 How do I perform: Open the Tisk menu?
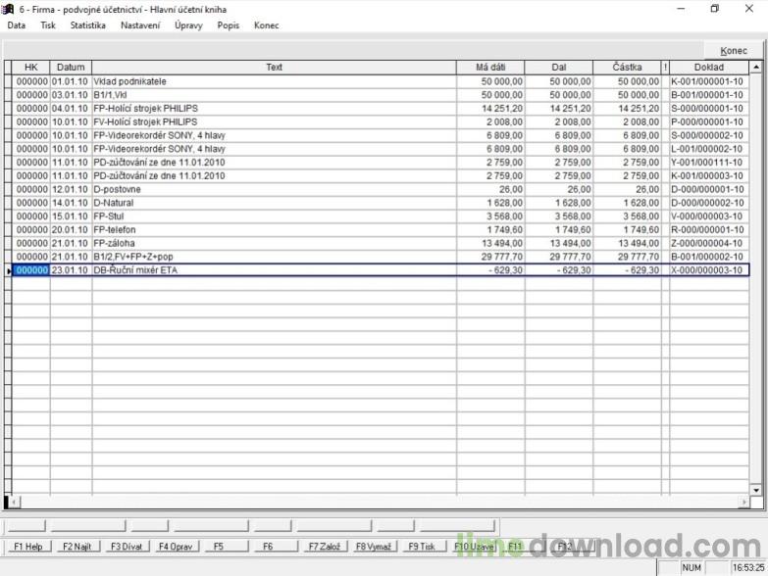(47, 25)
